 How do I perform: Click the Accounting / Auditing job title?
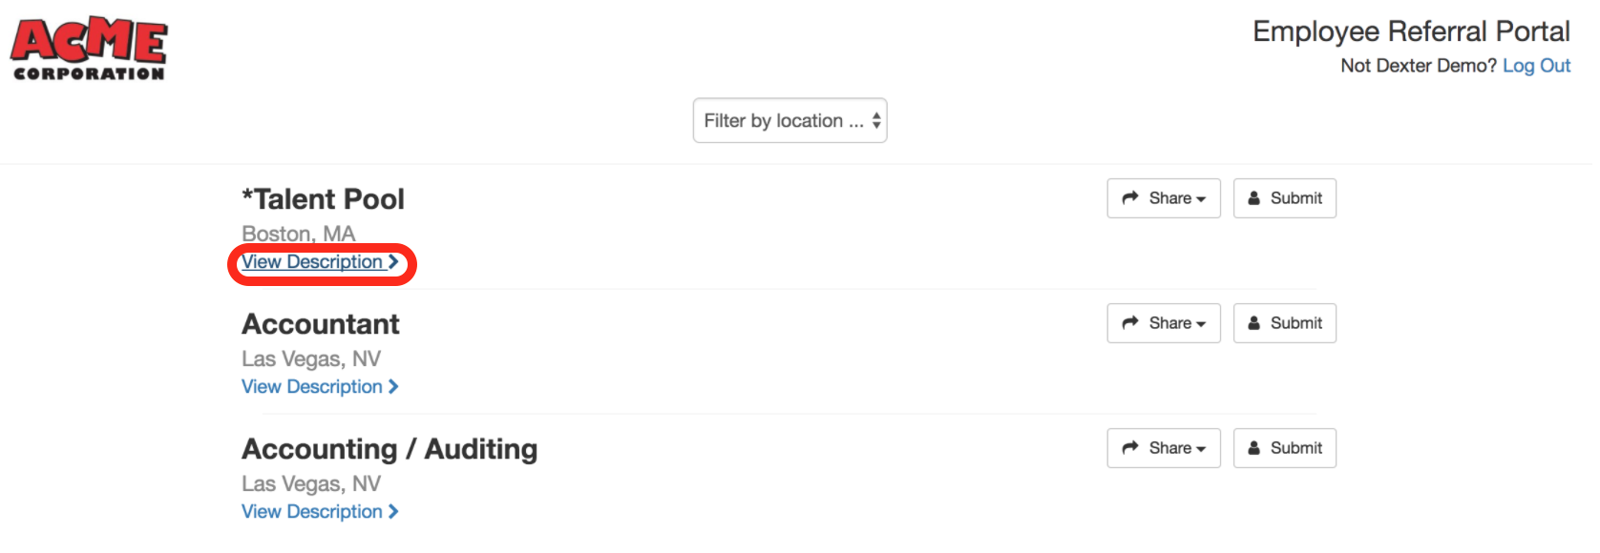click(389, 449)
